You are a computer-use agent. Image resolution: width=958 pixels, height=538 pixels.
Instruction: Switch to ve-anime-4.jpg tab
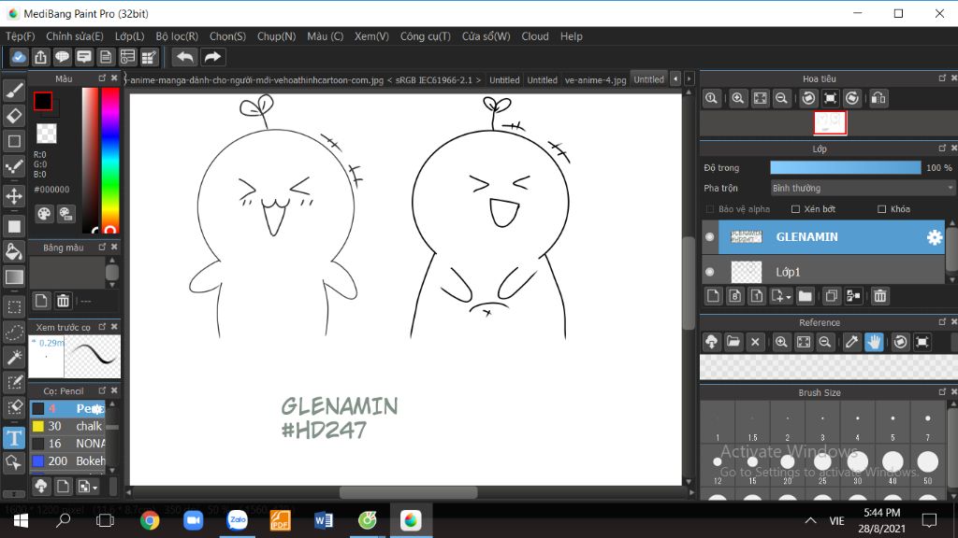595,80
